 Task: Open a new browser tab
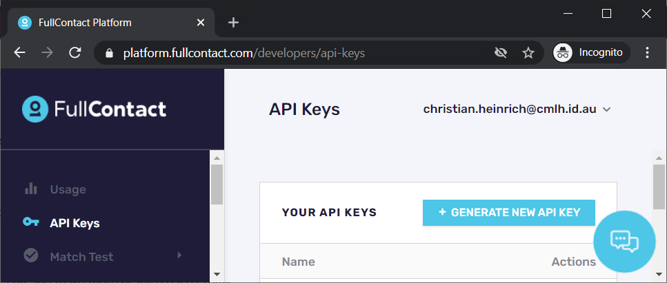pyautogui.click(x=233, y=23)
